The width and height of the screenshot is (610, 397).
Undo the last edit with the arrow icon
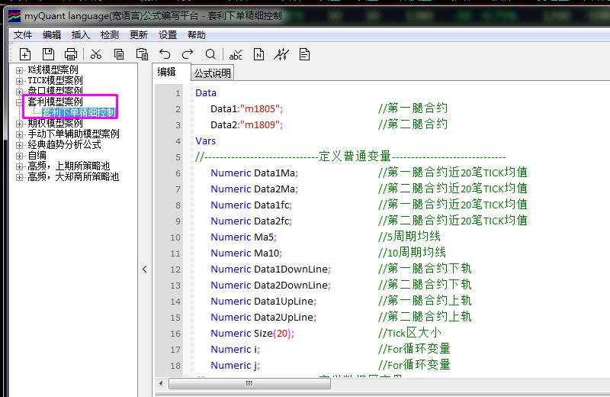tap(165, 53)
